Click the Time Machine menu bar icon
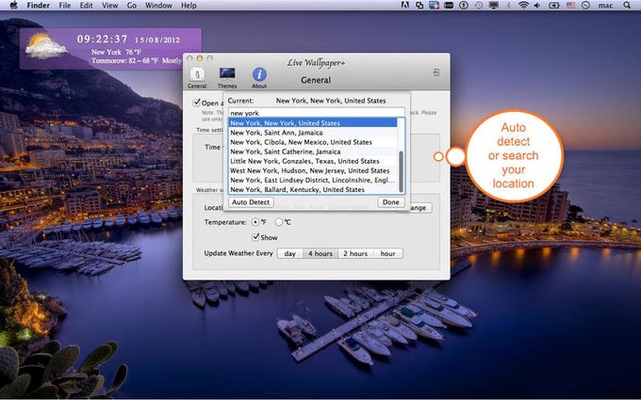 [x=479, y=6]
